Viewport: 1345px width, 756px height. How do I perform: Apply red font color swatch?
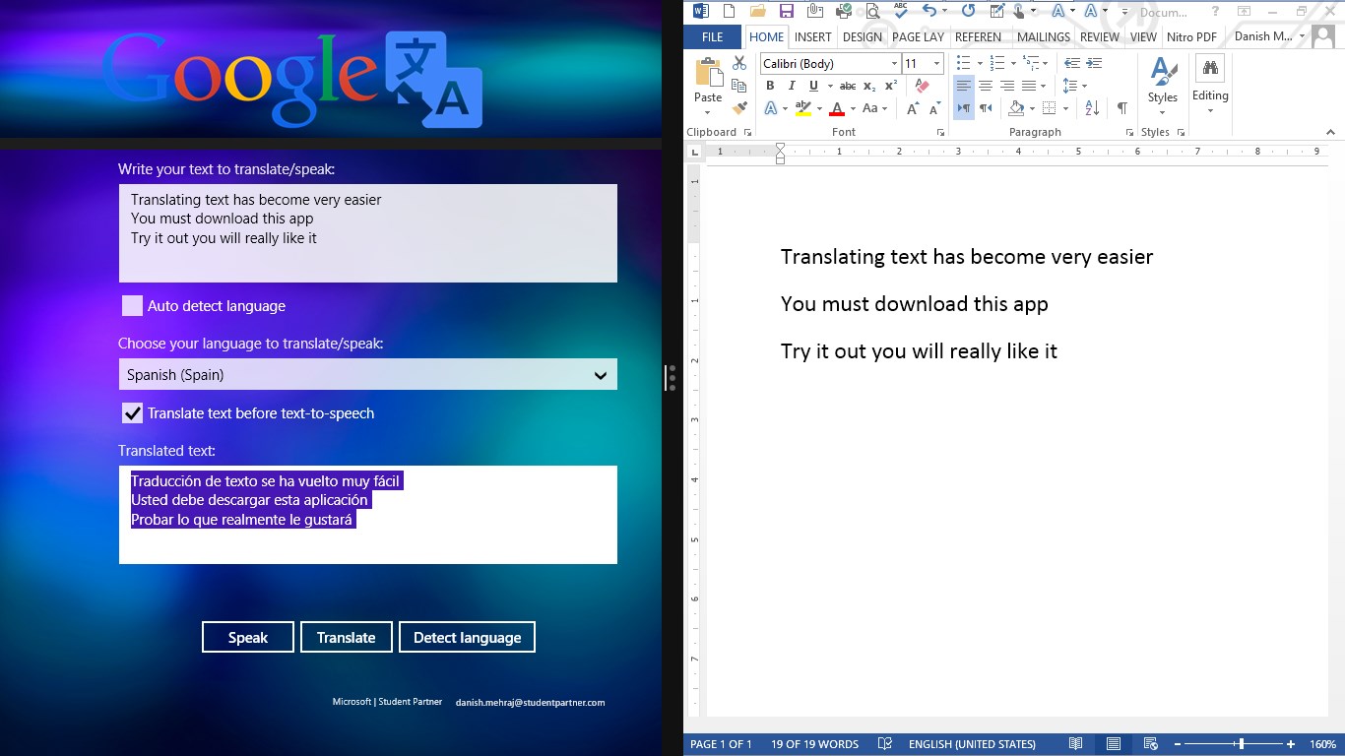tap(837, 109)
